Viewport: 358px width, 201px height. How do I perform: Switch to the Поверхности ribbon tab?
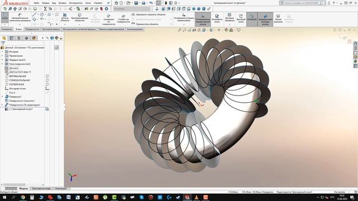tap(32, 29)
